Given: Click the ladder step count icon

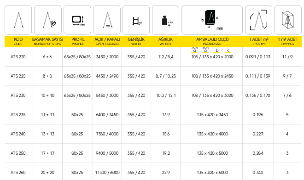Looking at the screenshot, I should (x=48, y=20).
